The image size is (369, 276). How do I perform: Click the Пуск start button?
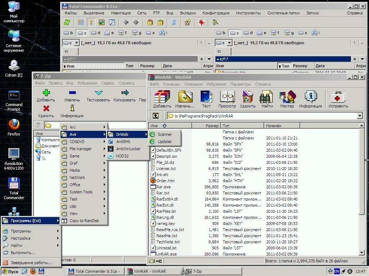10,272
